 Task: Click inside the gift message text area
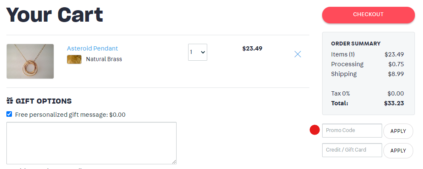click(91, 143)
